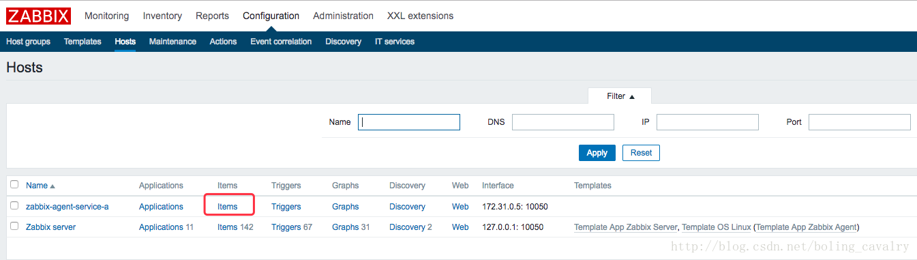Check the zabbix-agent-service-a row checkbox
917x260 pixels.
[x=14, y=205]
